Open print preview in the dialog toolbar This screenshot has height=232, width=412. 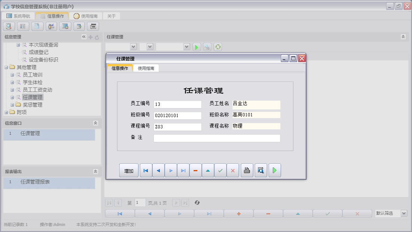click(x=260, y=170)
